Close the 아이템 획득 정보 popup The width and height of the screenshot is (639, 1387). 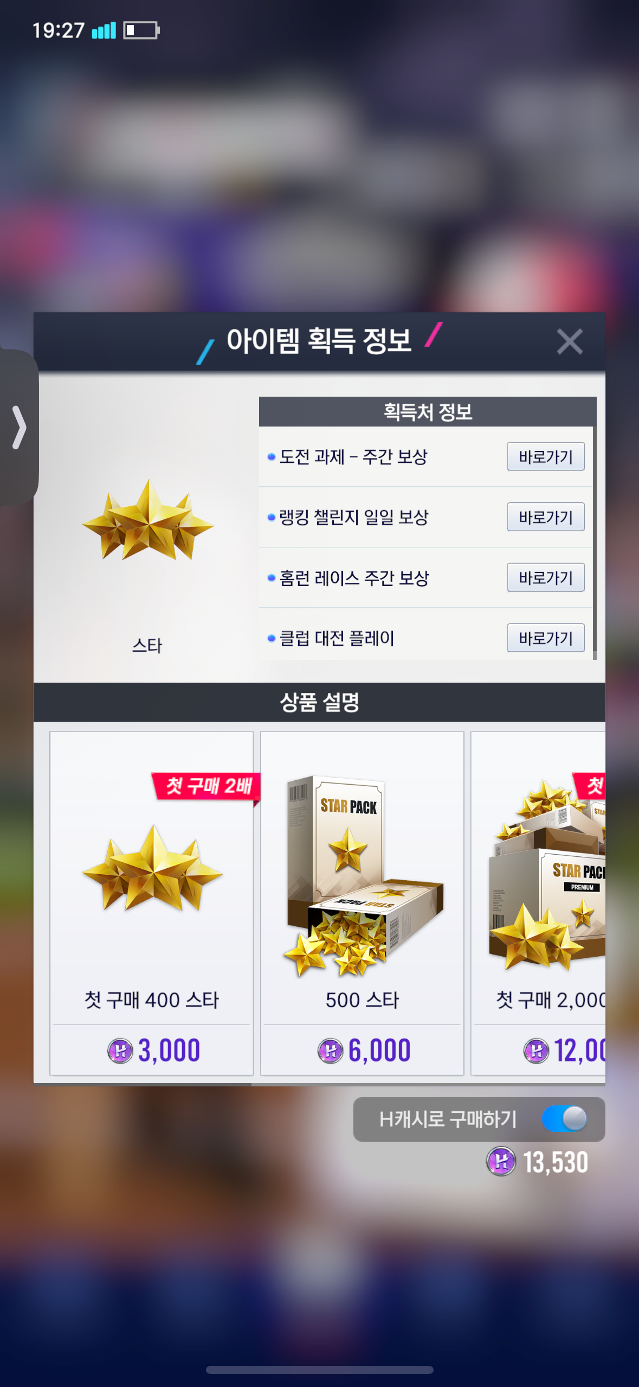[569, 342]
